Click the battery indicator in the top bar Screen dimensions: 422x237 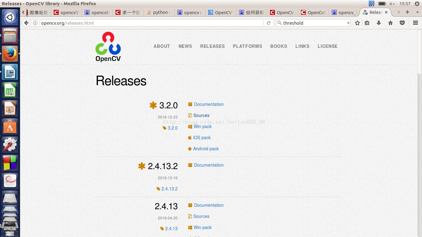382,4
